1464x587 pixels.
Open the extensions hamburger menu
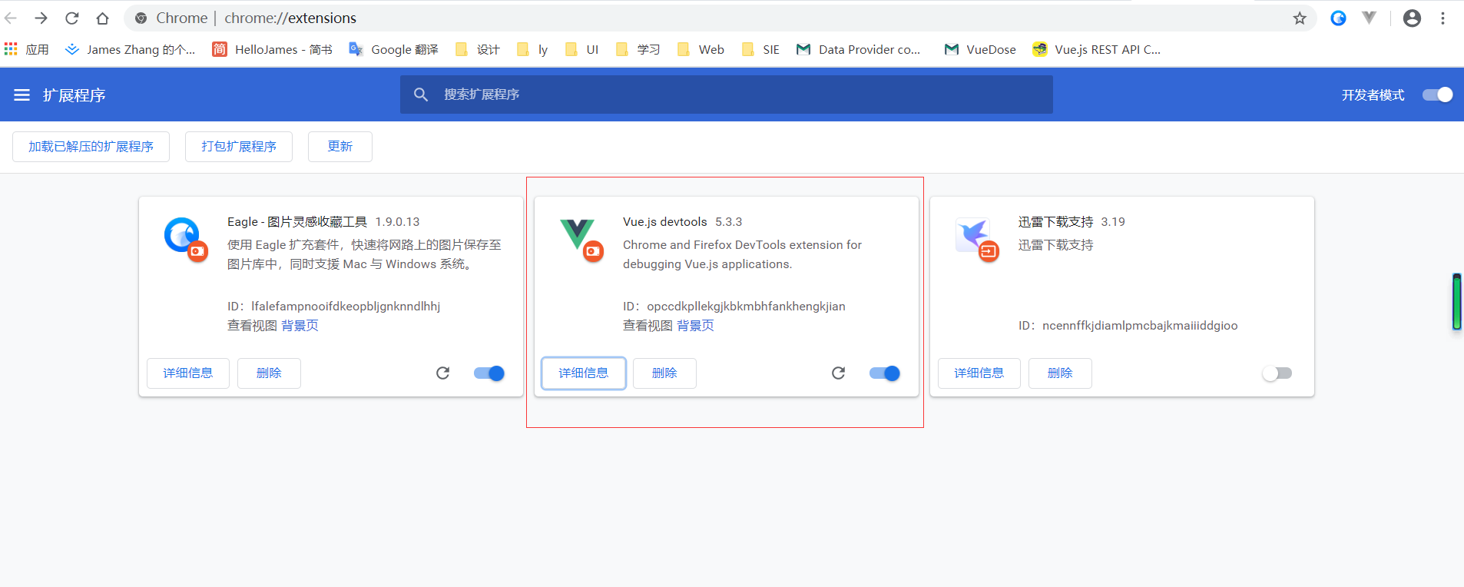pyautogui.click(x=22, y=95)
